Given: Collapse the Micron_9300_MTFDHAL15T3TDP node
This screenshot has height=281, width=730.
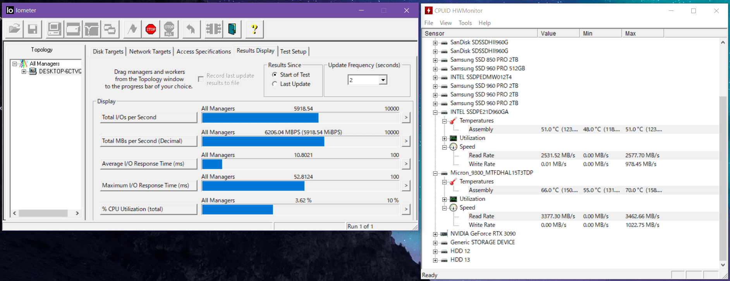Looking at the screenshot, I should [435, 173].
